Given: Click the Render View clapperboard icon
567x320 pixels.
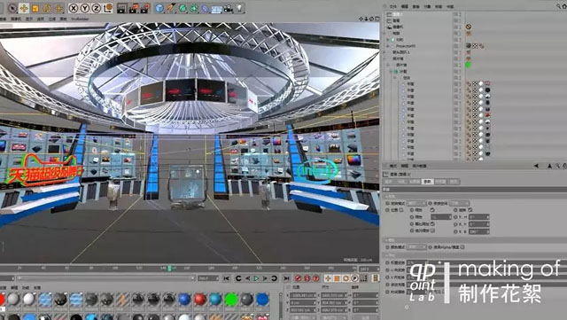Looking at the screenshot, I should [x=122, y=8].
